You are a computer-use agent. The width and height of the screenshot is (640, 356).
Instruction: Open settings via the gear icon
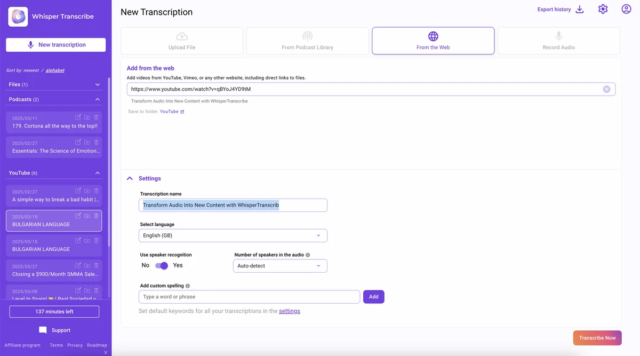(603, 9)
